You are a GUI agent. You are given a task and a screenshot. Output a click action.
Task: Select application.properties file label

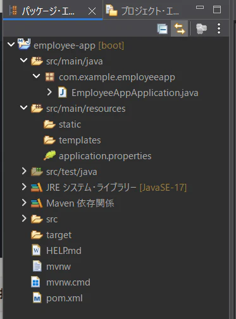pos(105,156)
